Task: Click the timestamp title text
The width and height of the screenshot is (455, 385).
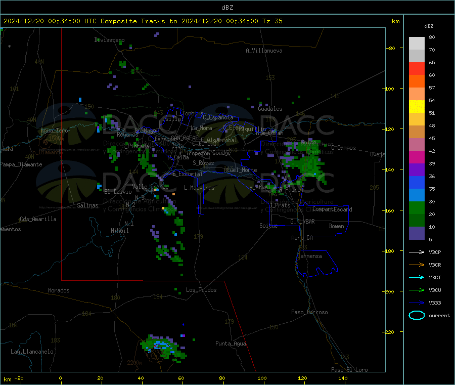Action: [143, 21]
